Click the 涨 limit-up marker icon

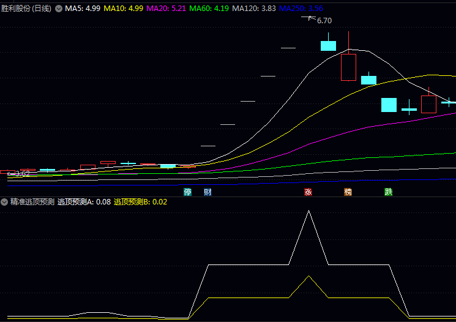[x=308, y=192]
